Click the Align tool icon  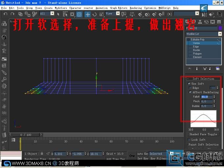[x=211, y=14]
